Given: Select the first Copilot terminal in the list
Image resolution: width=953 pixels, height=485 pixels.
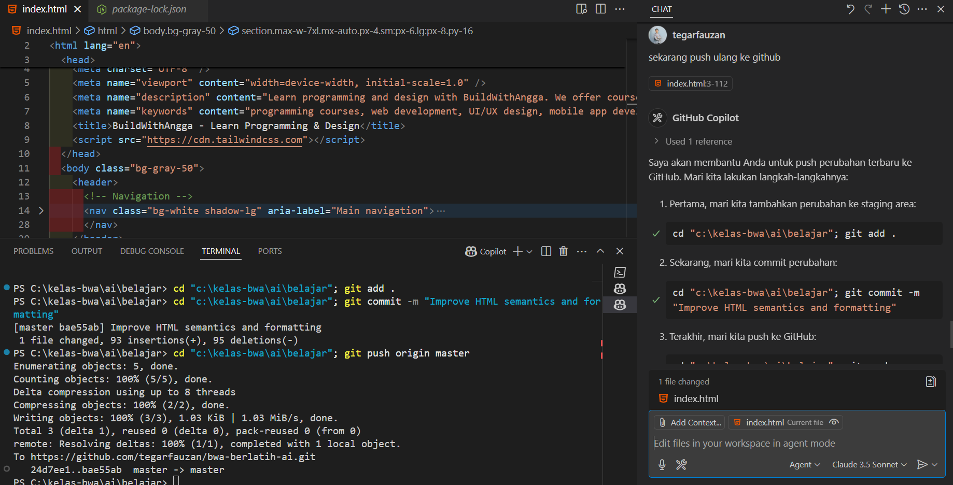Looking at the screenshot, I should (x=620, y=289).
